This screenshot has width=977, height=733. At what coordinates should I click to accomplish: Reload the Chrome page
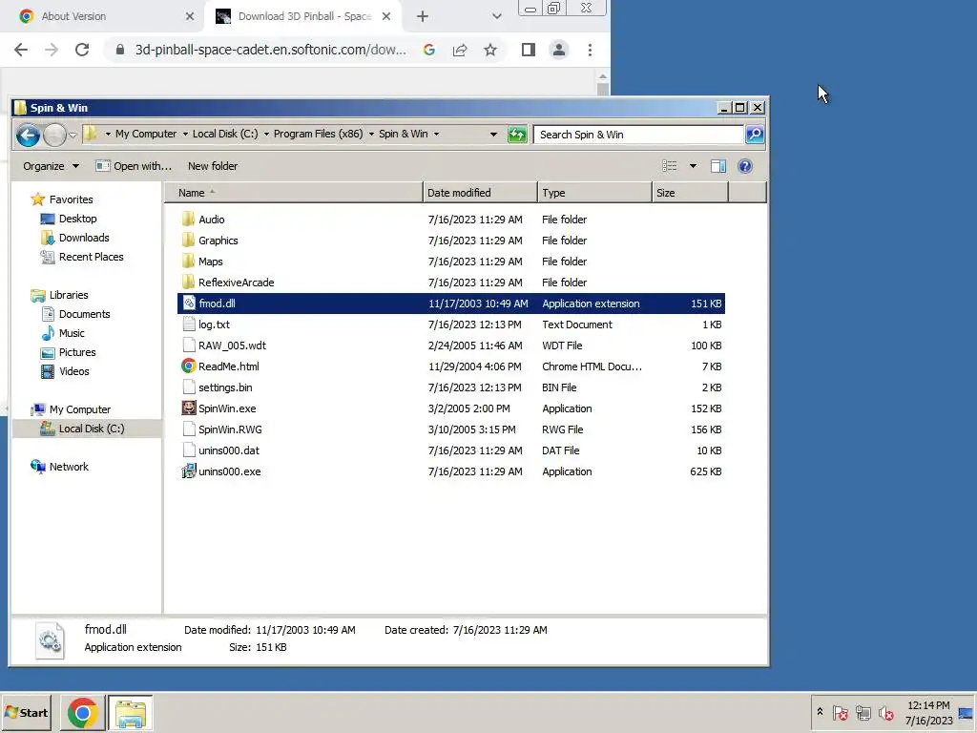82,50
